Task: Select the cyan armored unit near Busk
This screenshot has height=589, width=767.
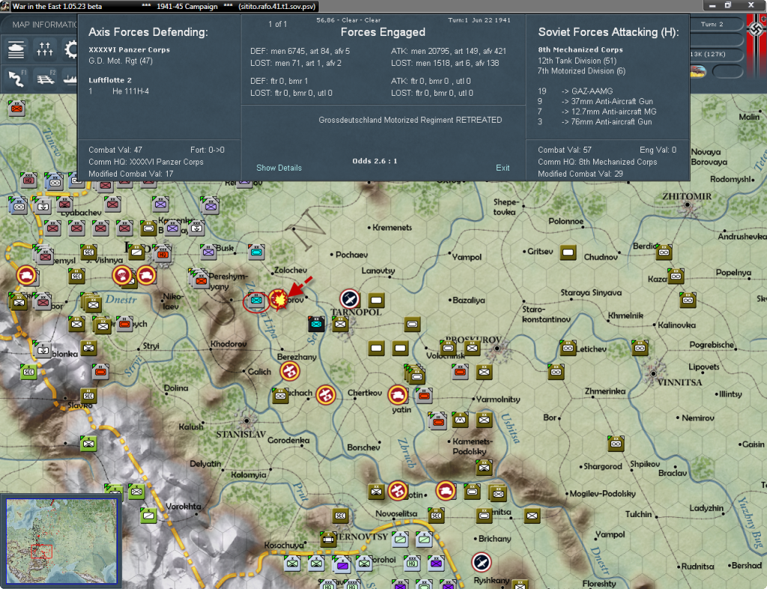Action: point(256,251)
